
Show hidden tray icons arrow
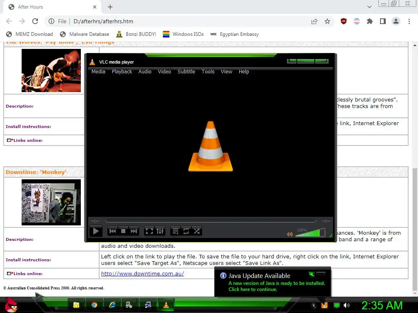click(314, 306)
